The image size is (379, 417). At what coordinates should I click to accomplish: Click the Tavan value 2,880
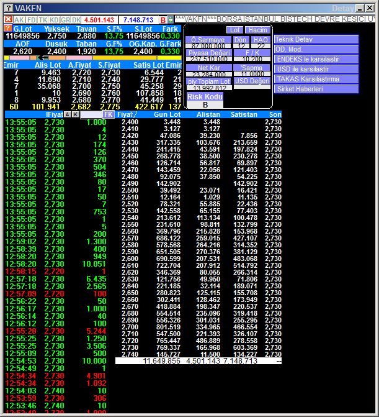(86, 36)
